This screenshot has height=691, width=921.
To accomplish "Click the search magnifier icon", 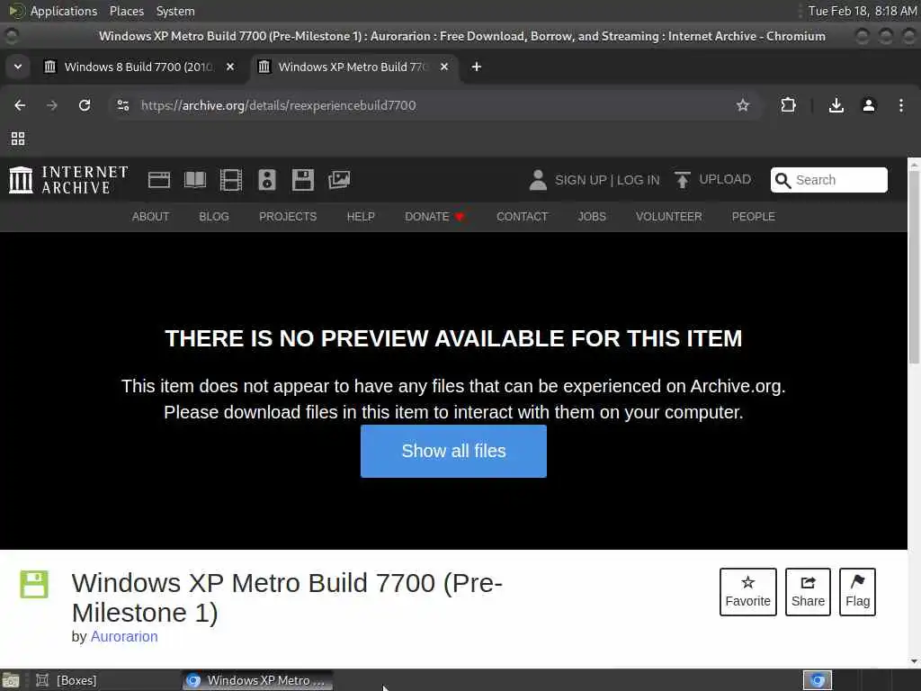I will click(x=783, y=180).
